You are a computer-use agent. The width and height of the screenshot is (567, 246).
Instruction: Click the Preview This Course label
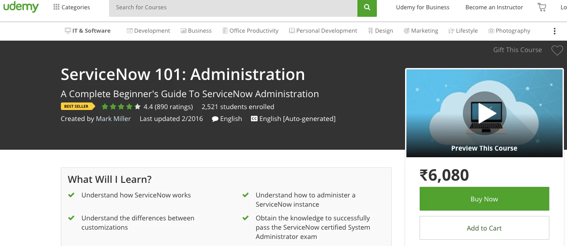tap(484, 148)
